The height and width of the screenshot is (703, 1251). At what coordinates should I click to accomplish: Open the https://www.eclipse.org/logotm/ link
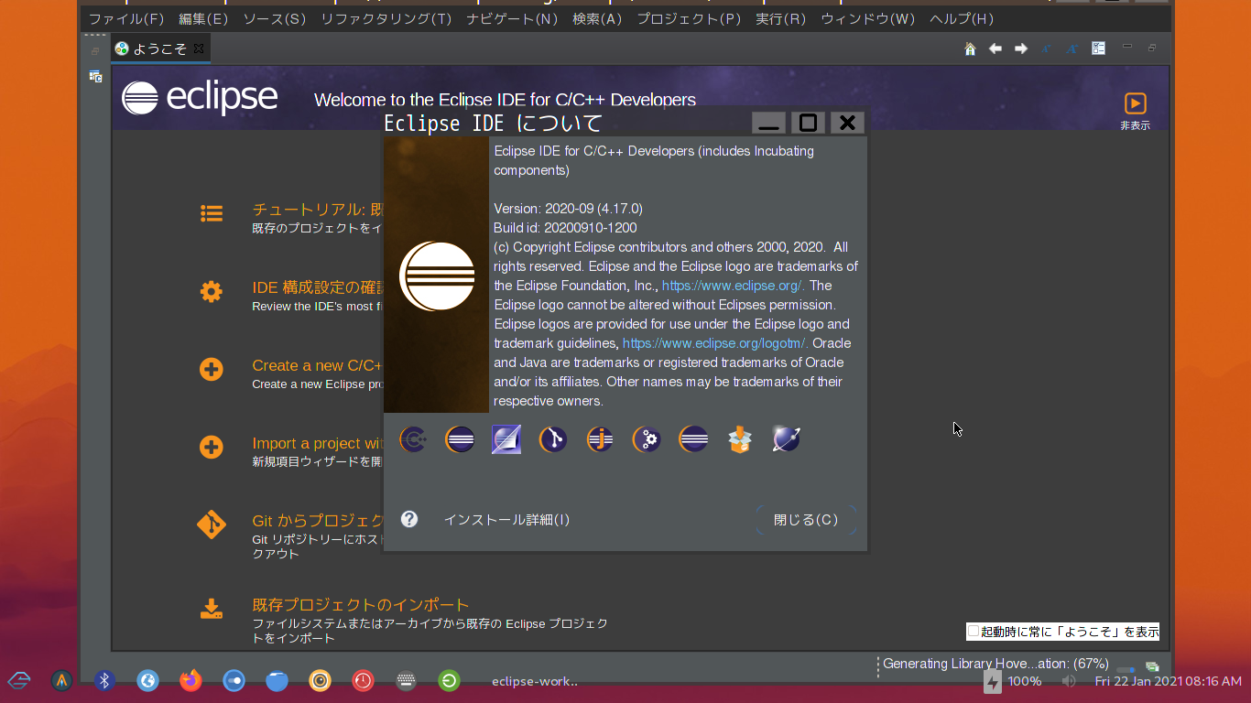(715, 343)
